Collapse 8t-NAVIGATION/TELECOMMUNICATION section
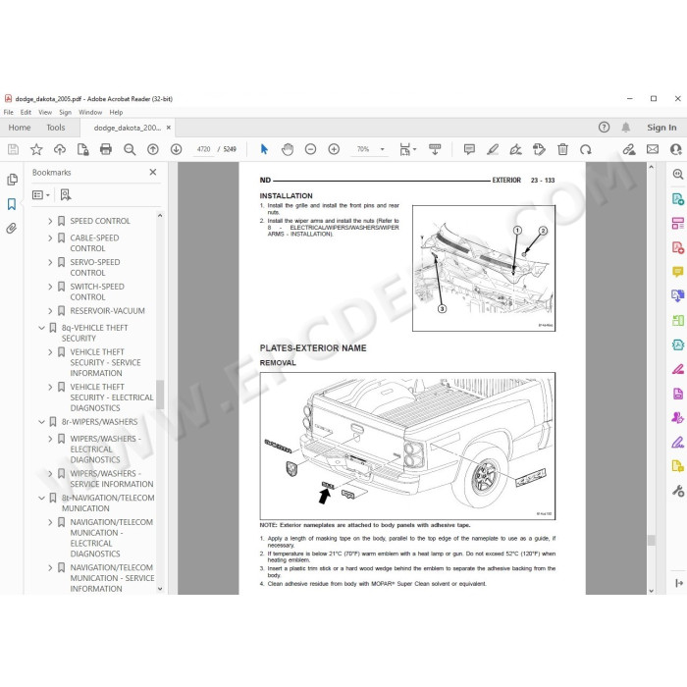687x687 pixels. 41,499
